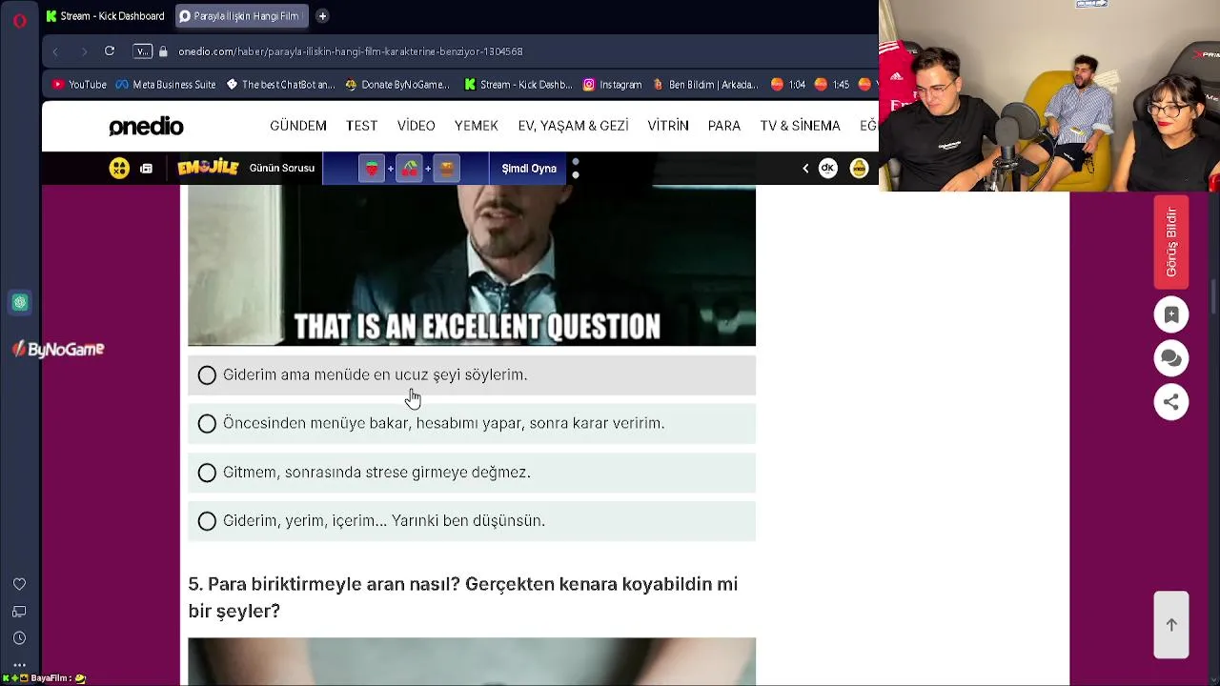Open the Donate ByNoGame bookmark
Viewport: 1220px width, 686px height.
coord(396,85)
